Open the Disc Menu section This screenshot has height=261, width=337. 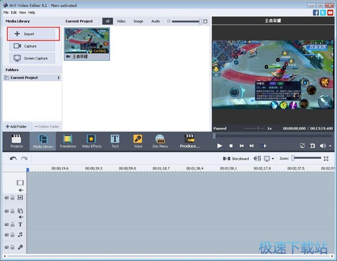tap(160, 142)
